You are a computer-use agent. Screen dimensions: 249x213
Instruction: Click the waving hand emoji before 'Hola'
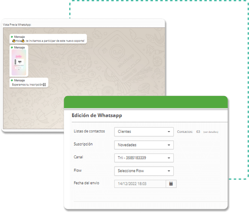tap(14, 41)
